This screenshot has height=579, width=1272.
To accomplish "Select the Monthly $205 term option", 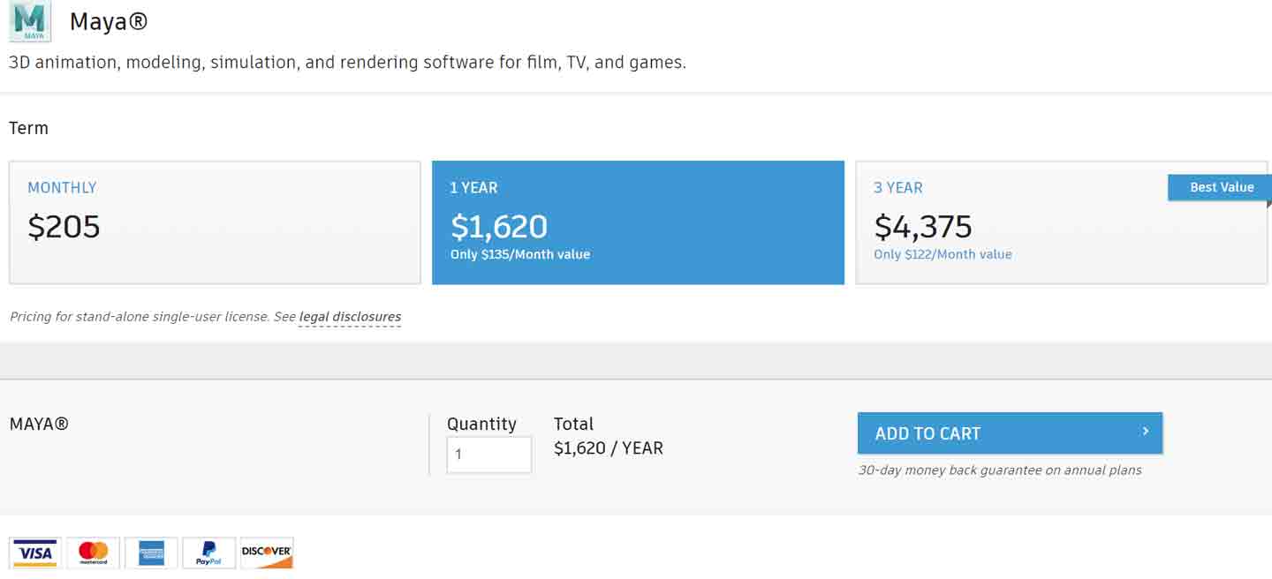I will (x=215, y=222).
